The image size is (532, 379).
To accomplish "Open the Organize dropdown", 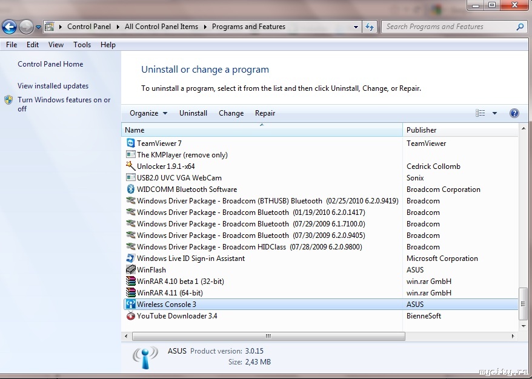I will pyautogui.click(x=148, y=113).
